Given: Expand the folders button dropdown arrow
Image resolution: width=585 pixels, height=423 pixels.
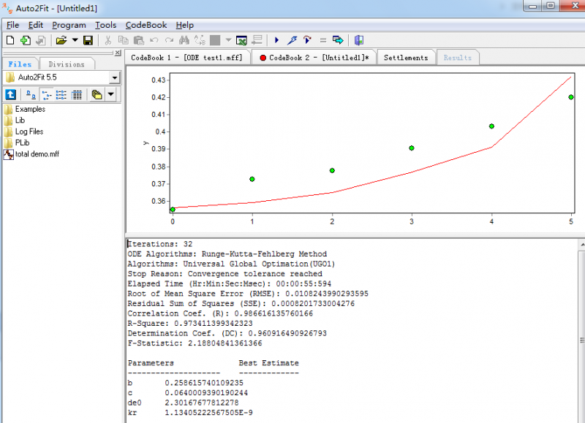Looking at the screenshot, I should point(111,94).
